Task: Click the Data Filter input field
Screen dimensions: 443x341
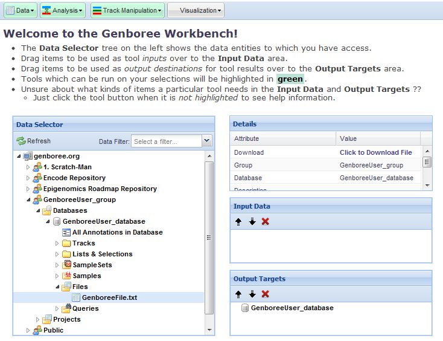Action: (166, 141)
